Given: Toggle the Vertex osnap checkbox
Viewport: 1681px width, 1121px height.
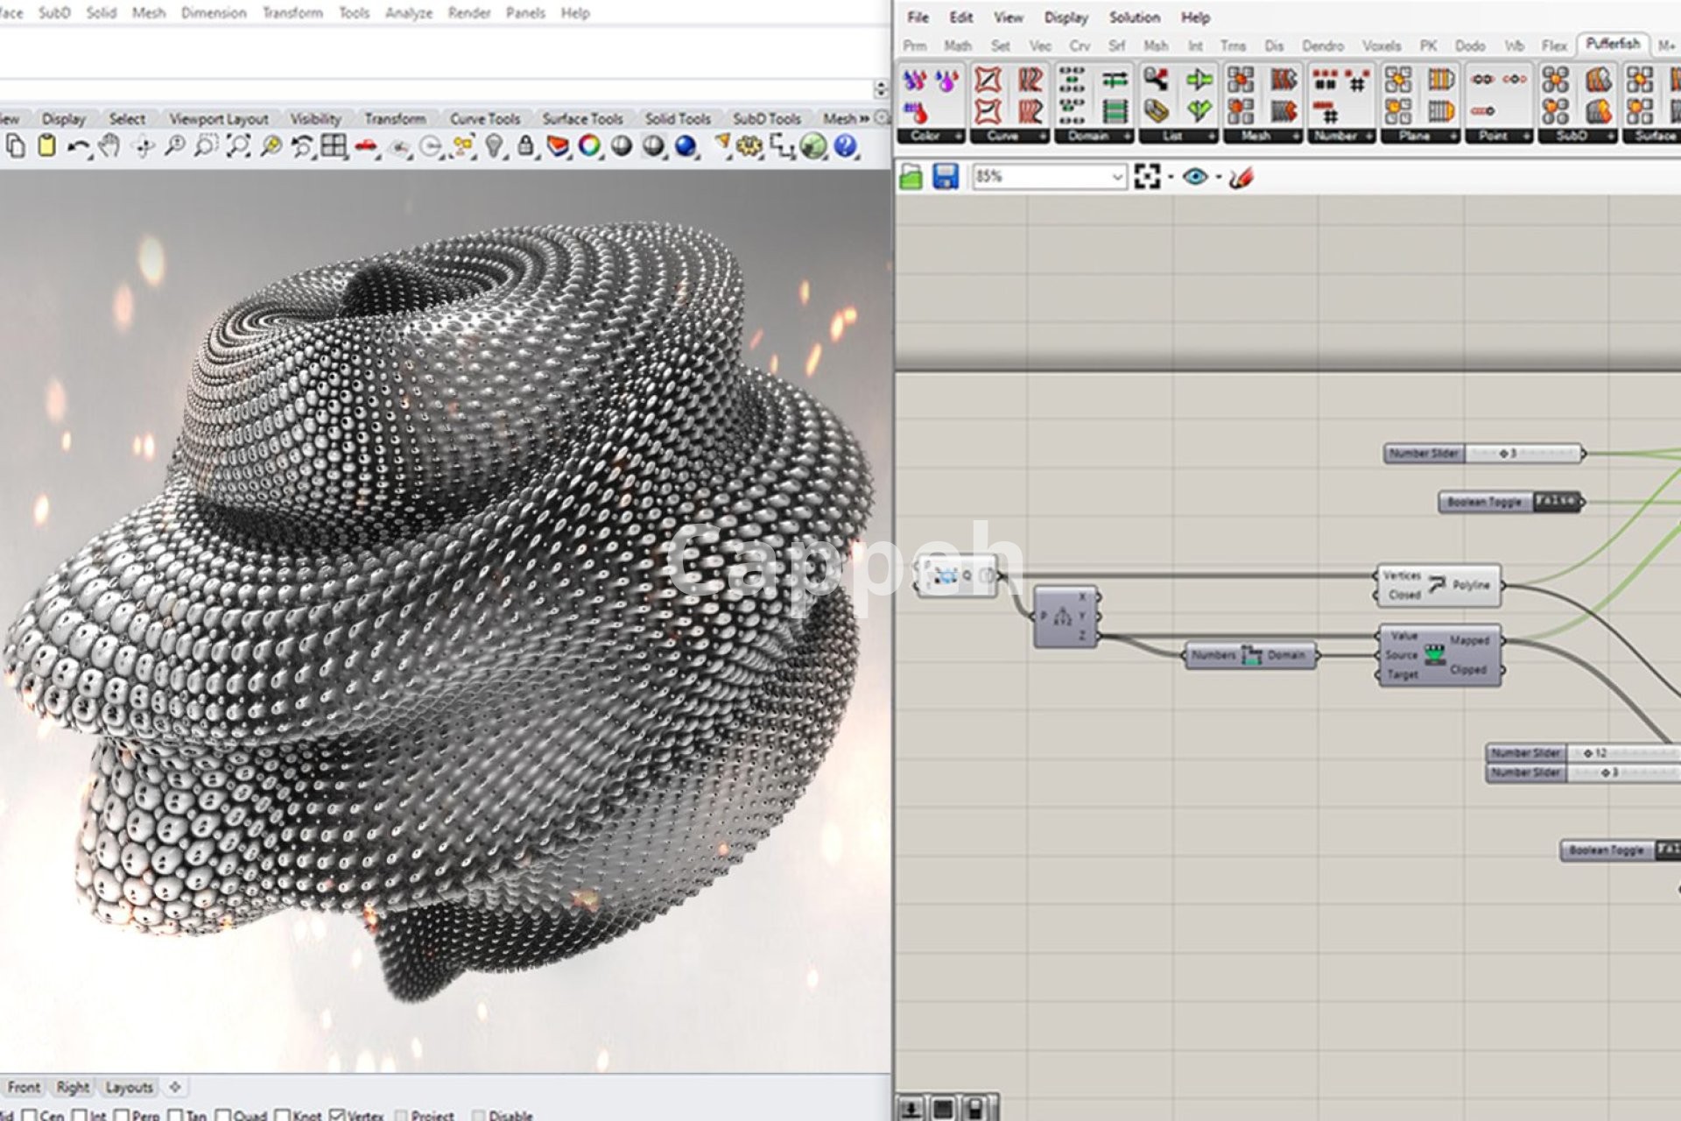Looking at the screenshot, I should pos(337,1115).
